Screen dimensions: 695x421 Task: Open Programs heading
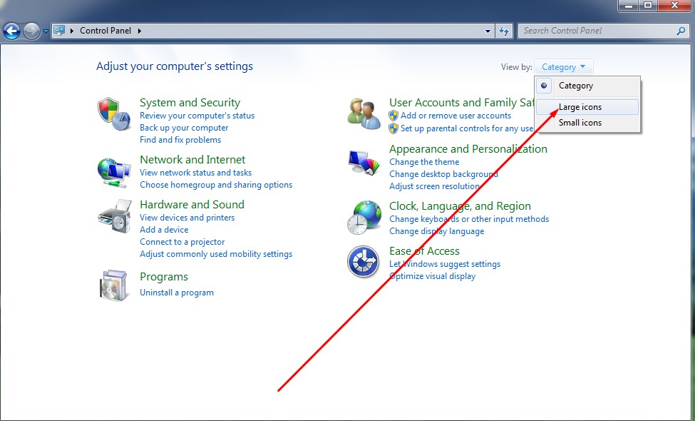pyautogui.click(x=163, y=277)
